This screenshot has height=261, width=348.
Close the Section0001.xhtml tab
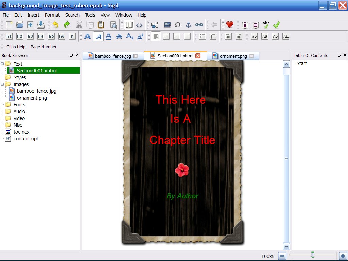198,56
